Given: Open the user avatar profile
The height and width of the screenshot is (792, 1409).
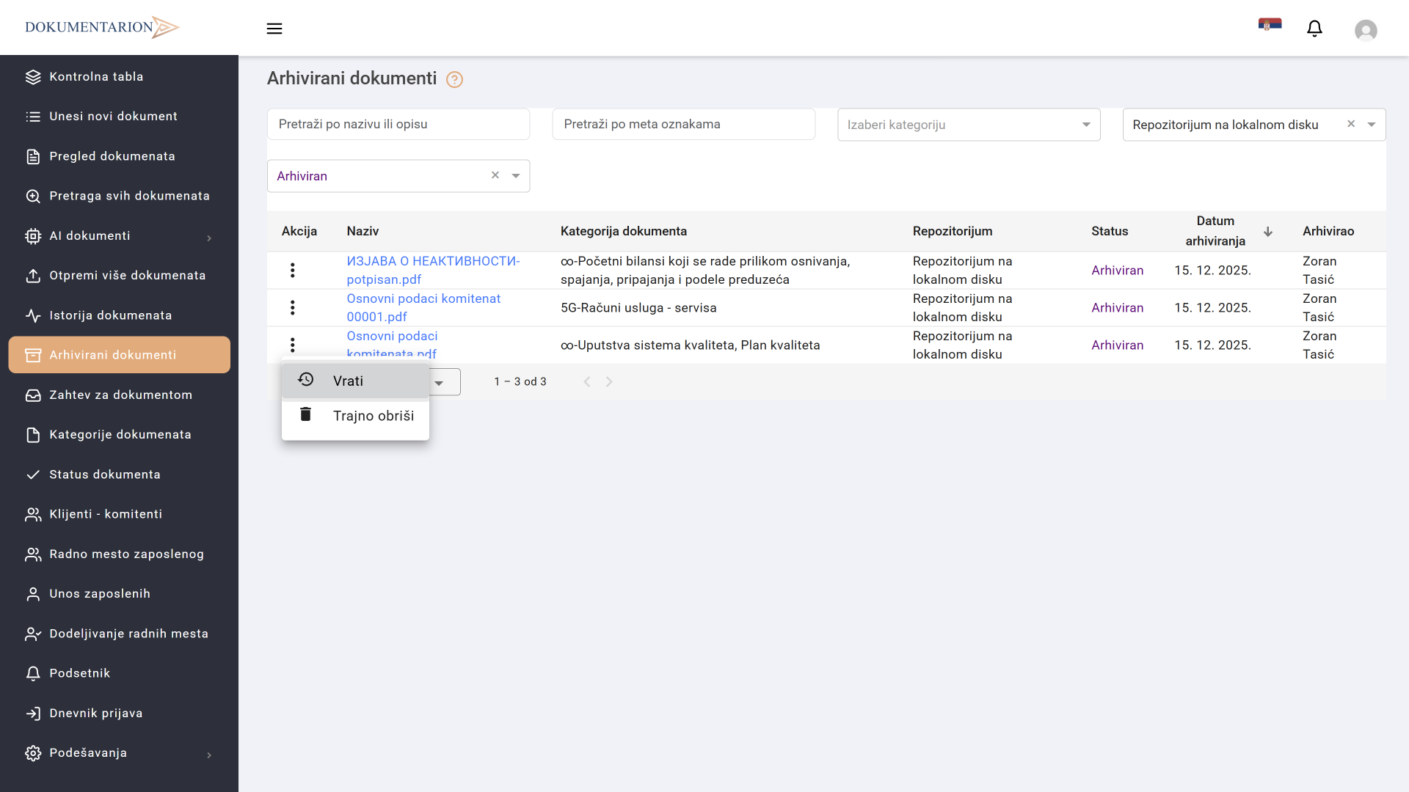Looking at the screenshot, I should tap(1365, 30).
